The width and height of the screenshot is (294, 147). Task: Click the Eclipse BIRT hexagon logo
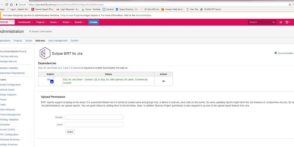pyautogui.click(x=45, y=53)
